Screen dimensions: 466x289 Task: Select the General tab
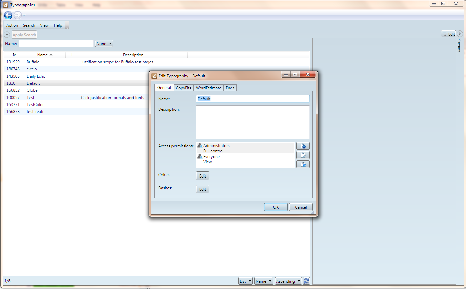164,87
